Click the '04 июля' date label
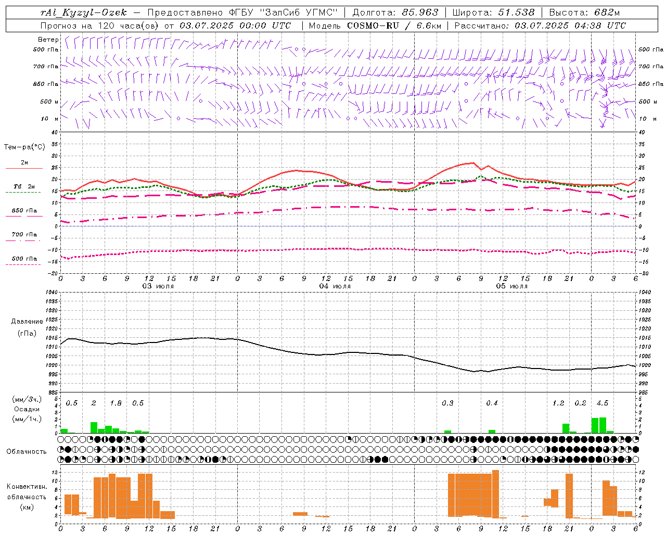Viewport: 666px width, 533px height. [335, 286]
